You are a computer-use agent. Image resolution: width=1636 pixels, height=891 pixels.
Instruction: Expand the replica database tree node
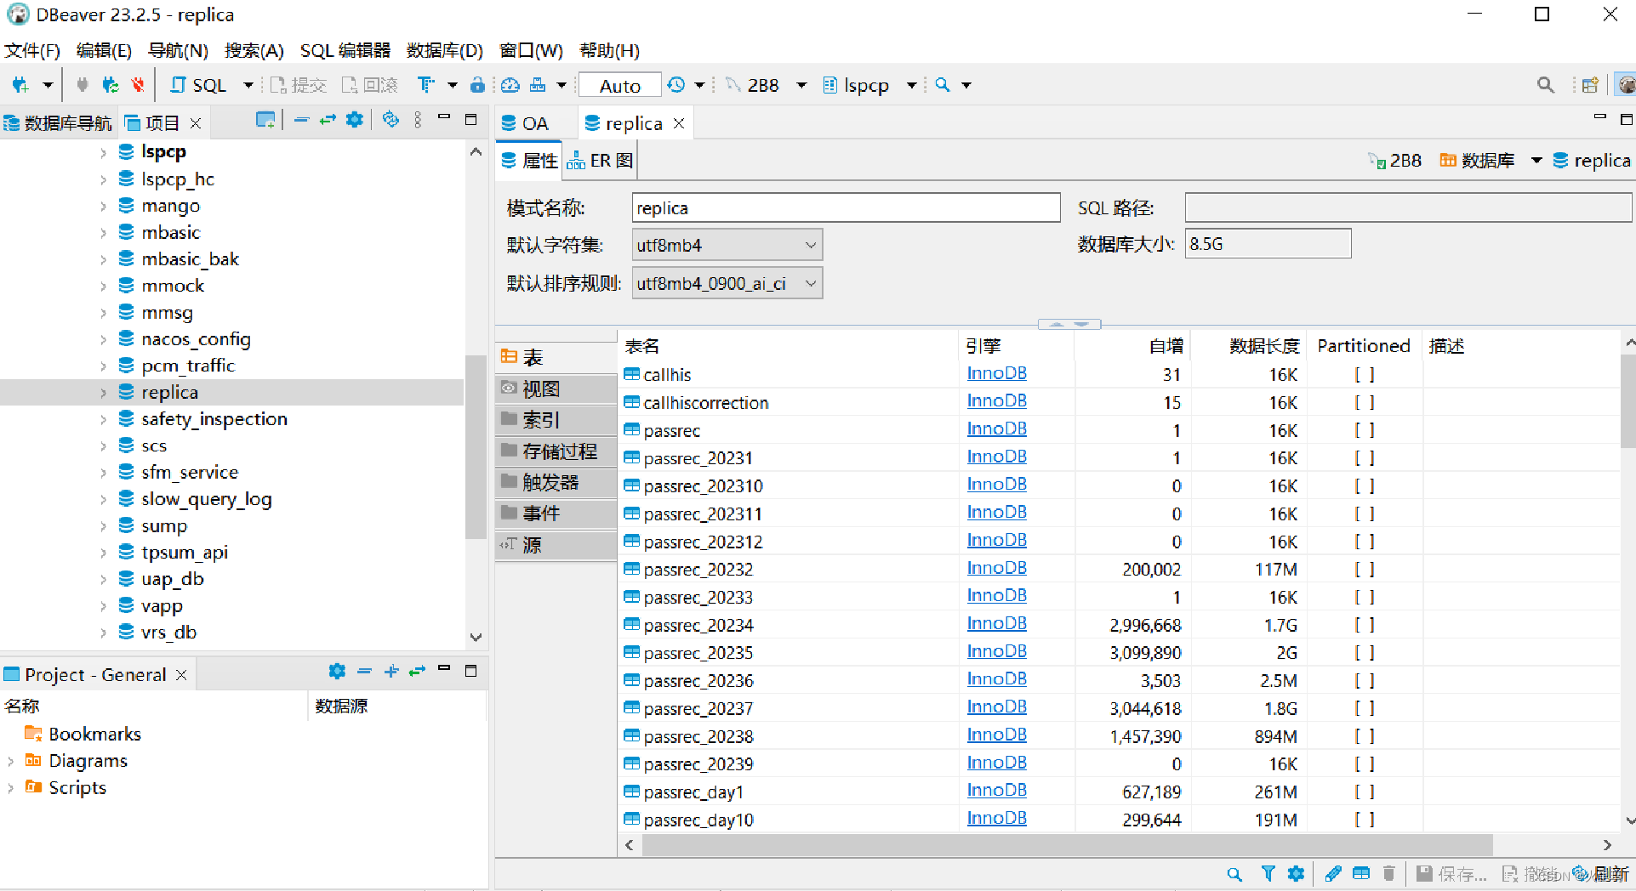tap(103, 393)
